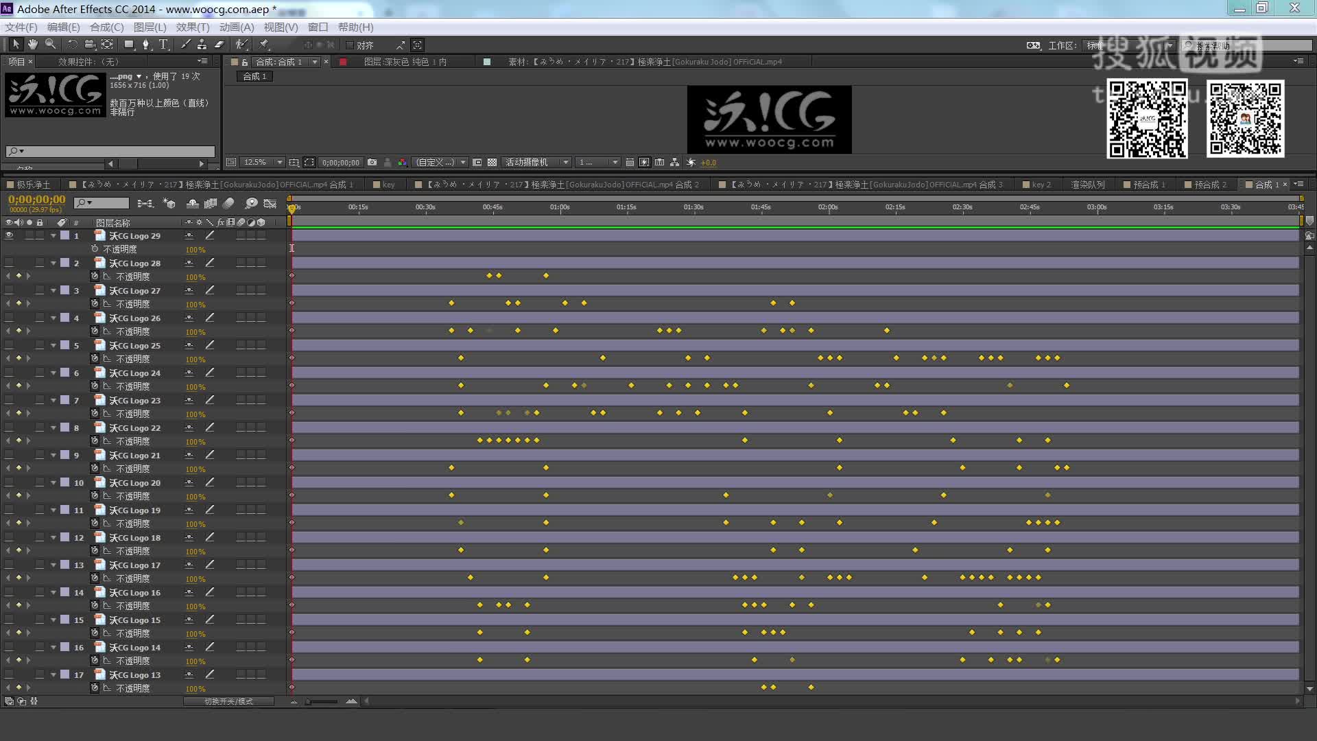
Task: Reset exposure icon in viewer
Action: (x=691, y=163)
